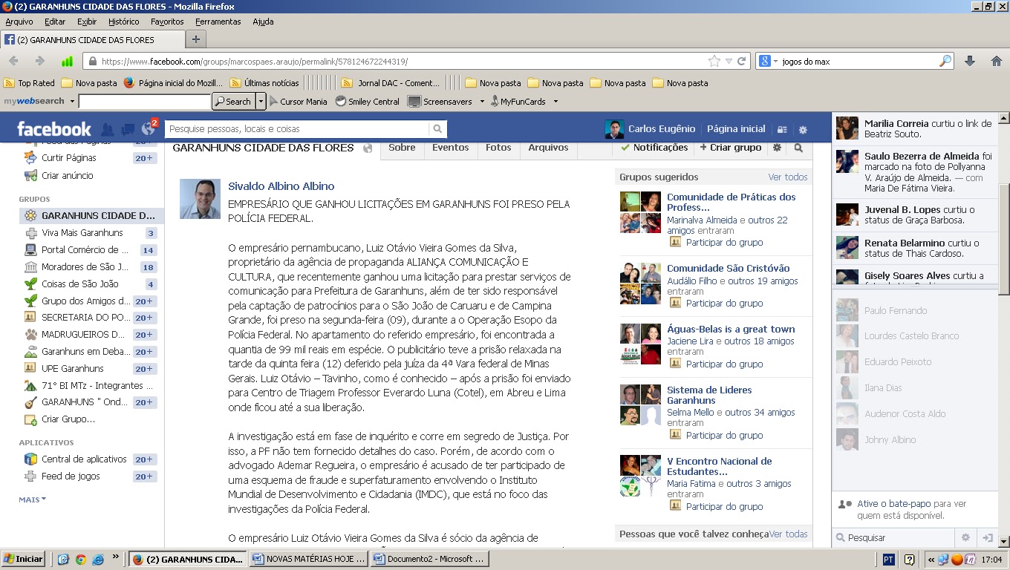1010x570 pixels.
Task: Open the Favoritos menu
Action: pos(167,22)
